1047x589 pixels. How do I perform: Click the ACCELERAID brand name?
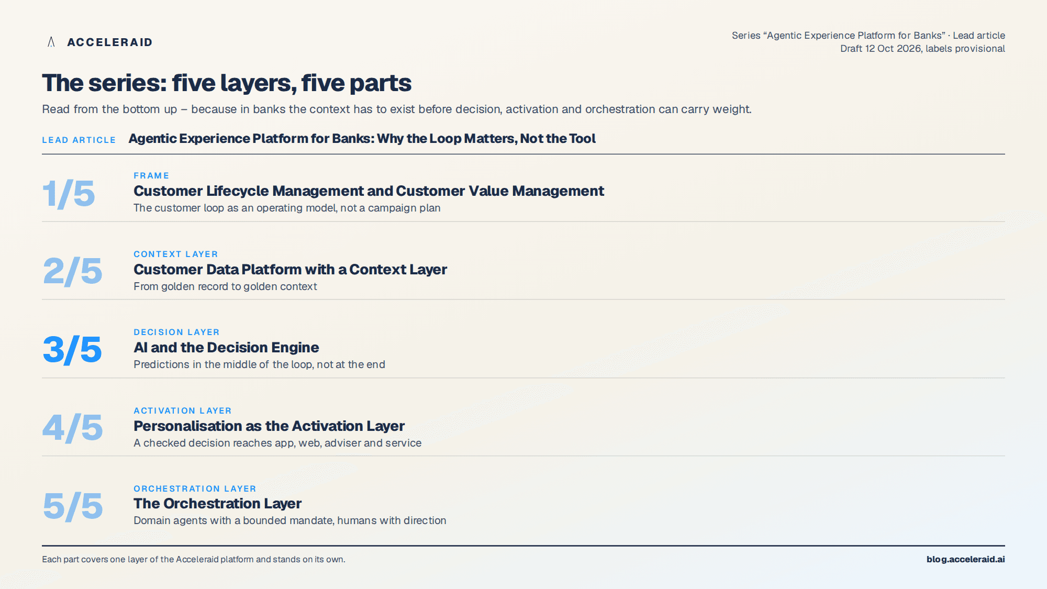coord(110,42)
